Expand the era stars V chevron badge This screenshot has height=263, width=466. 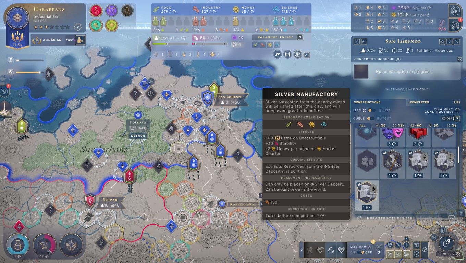pyautogui.click(x=78, y=27)
